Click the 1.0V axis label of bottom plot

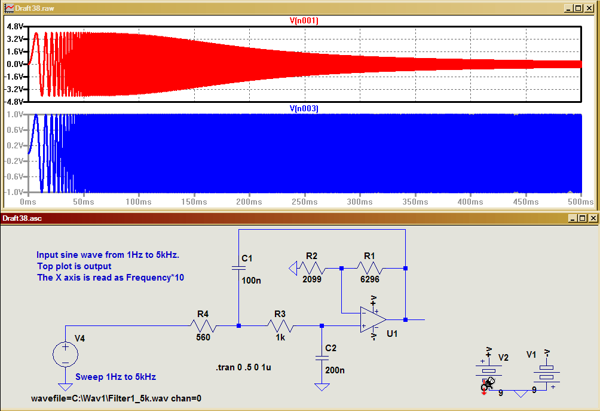16,114
